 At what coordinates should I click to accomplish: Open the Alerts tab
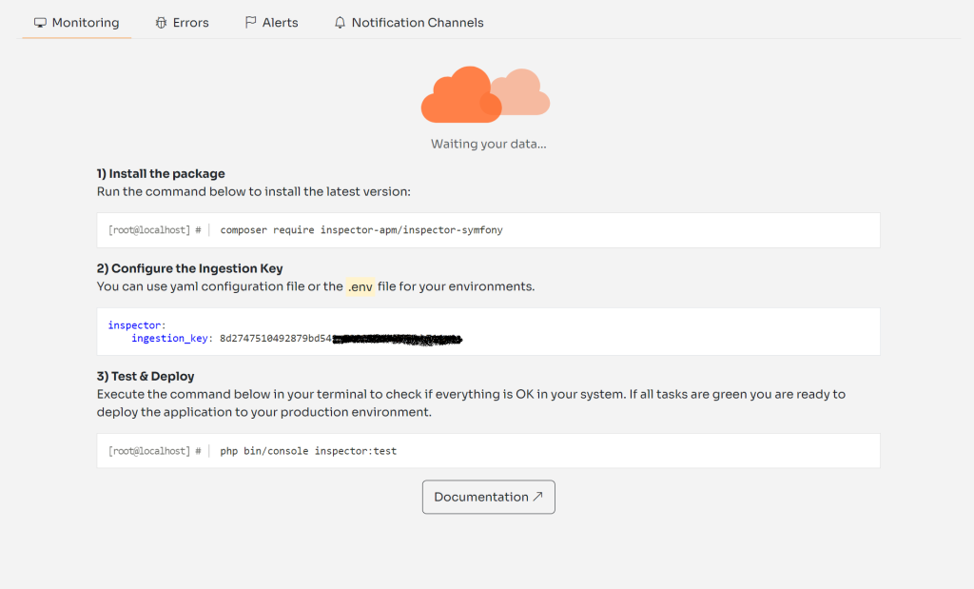pyautogui.click(x=280, y=22)
